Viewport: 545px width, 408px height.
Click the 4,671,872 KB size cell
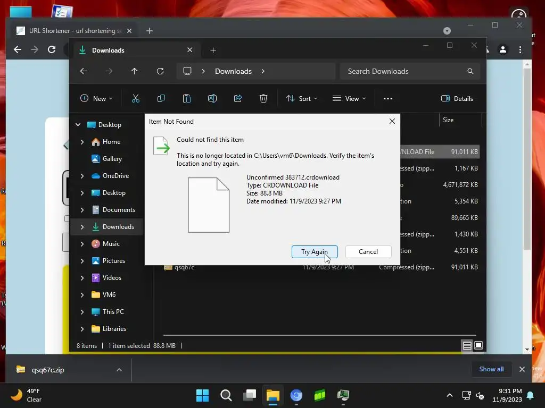pos(460,184)
